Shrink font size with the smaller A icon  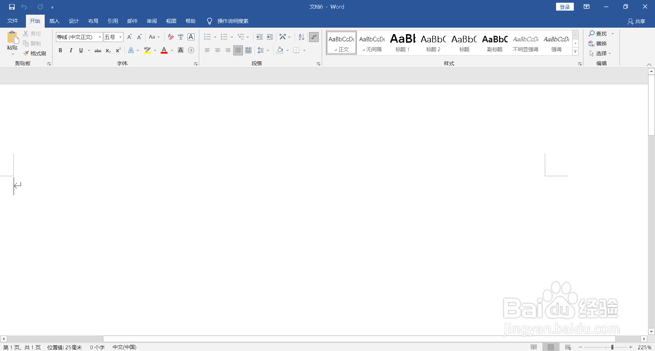pos(139,37)
